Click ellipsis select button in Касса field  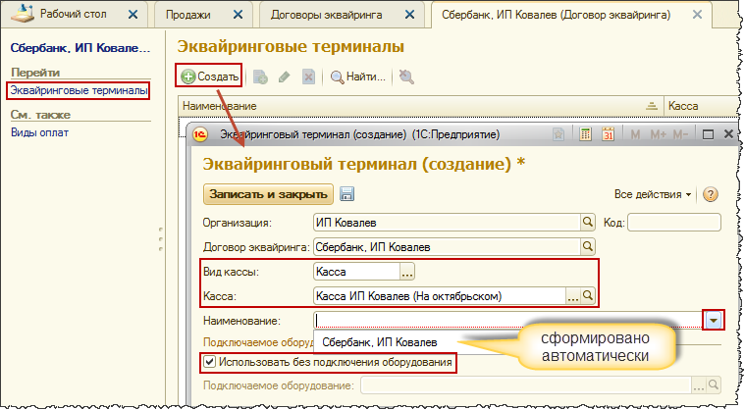click(572, 296)
